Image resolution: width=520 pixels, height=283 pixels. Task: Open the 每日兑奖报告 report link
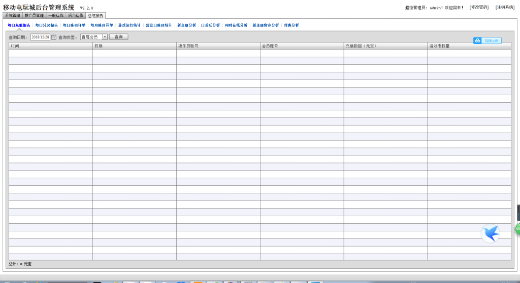click(x=46, y=25)
